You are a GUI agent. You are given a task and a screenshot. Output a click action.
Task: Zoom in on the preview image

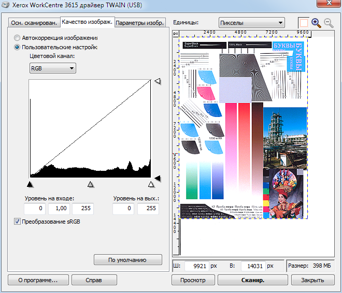[316, 23]
